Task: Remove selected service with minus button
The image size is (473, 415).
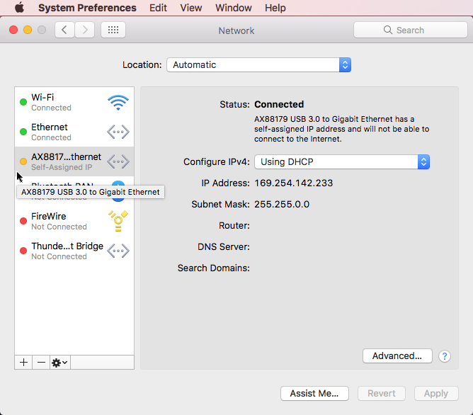Action: click(x=41, y=362)
